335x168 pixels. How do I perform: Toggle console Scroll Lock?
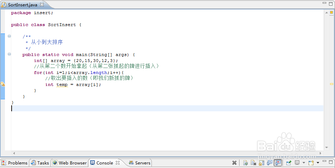coord(261,163)
